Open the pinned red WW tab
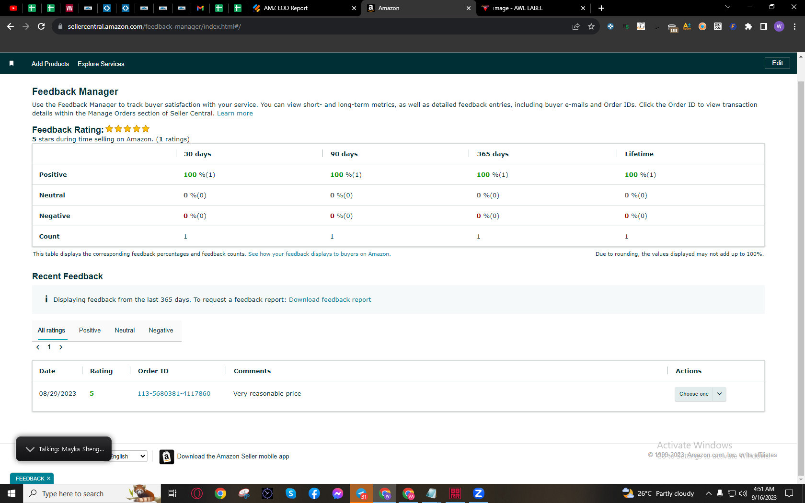This screenshot has width=805, height=503. pos(69,8)
